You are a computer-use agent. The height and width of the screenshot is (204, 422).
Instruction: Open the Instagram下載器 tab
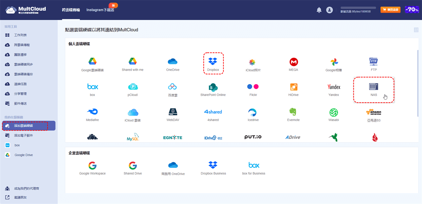[x=100, y=10]
